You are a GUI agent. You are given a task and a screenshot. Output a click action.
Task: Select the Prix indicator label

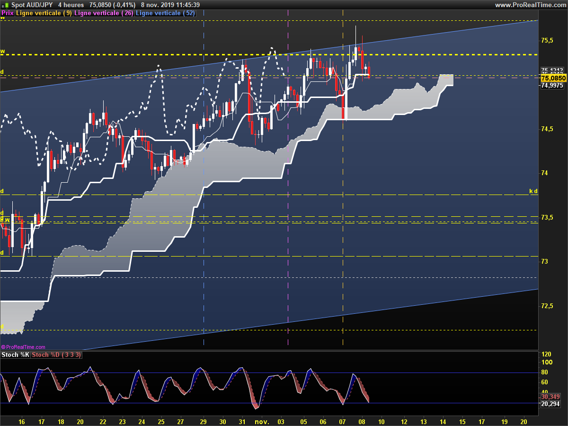click(8, 13)
